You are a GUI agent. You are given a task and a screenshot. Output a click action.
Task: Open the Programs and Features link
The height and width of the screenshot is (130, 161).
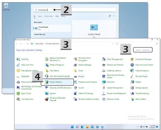click(x=88, y=82)
